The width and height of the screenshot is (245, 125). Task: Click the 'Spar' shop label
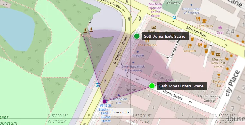(220, 32)
